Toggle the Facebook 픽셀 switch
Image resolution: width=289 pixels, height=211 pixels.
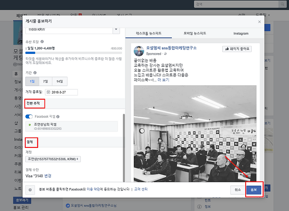point(29,117)
